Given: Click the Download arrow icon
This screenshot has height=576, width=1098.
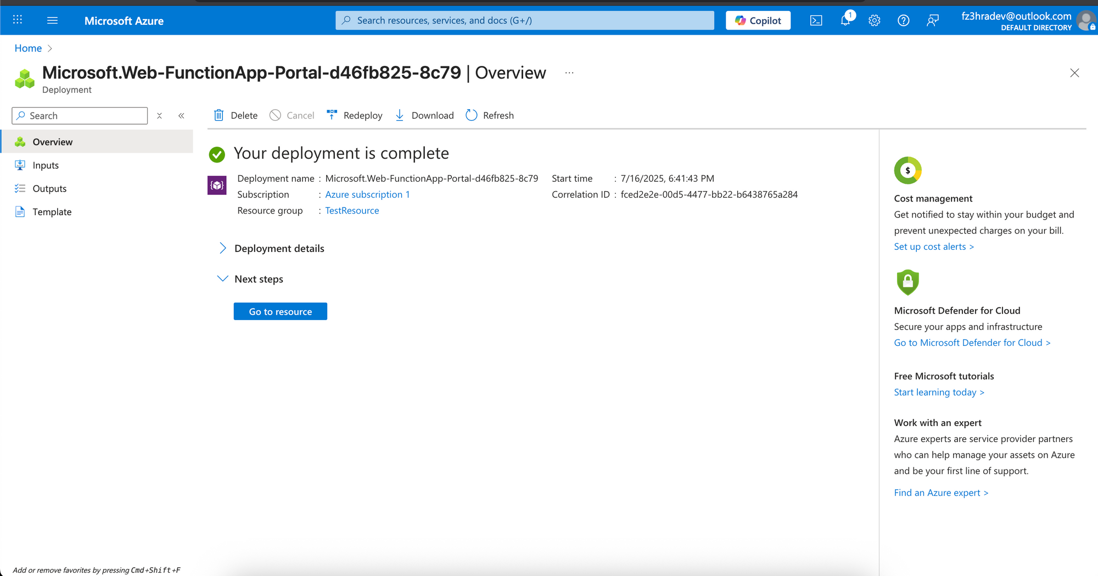Looking at the screenshot, I should click(400, 115).
